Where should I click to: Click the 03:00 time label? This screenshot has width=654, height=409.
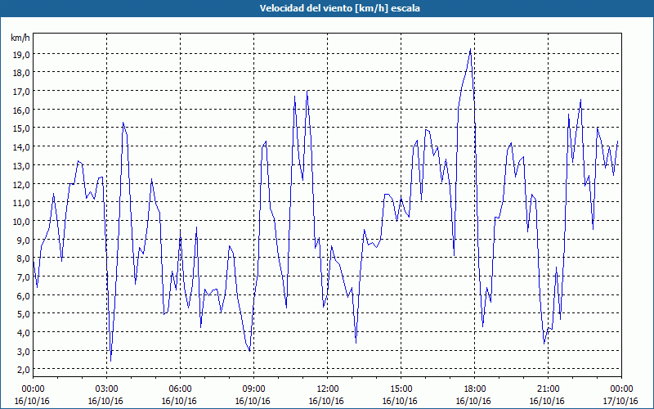click(x=106, y=389)
